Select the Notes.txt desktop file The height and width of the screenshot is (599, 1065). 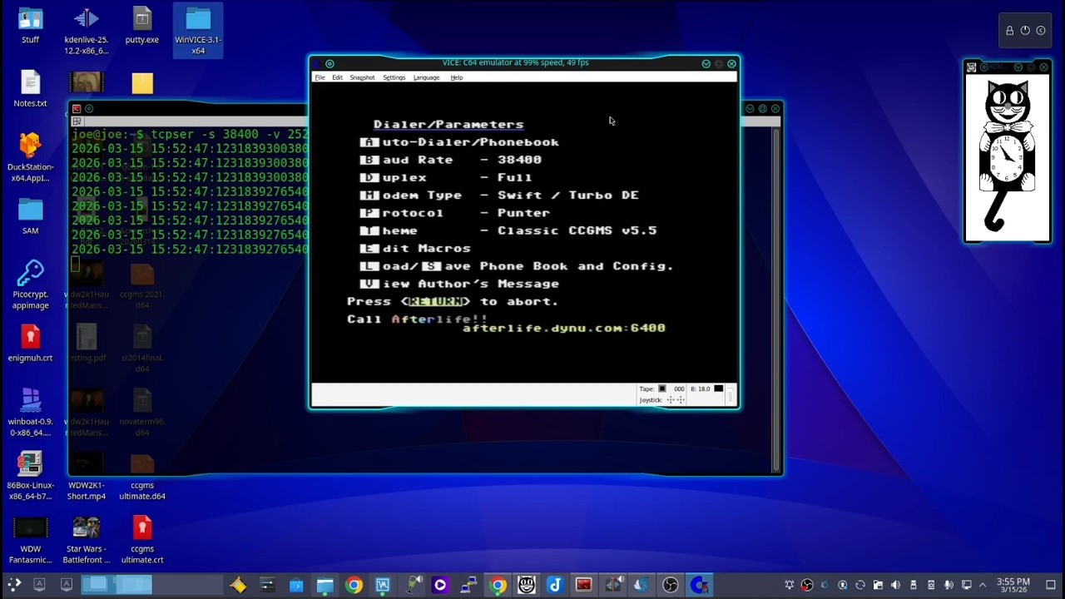30,90
